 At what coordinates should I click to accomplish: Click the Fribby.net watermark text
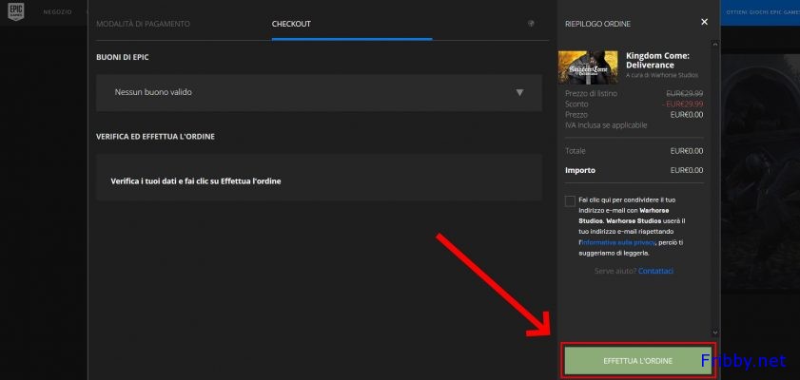coord(743,361)
